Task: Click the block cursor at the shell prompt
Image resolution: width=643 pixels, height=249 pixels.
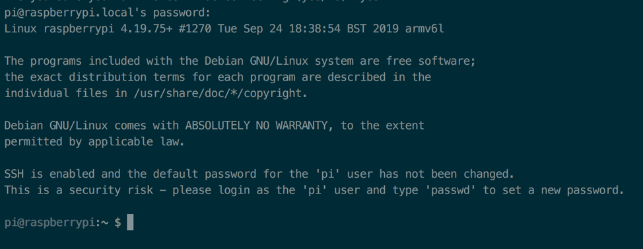Action: [x=130, y=223]
